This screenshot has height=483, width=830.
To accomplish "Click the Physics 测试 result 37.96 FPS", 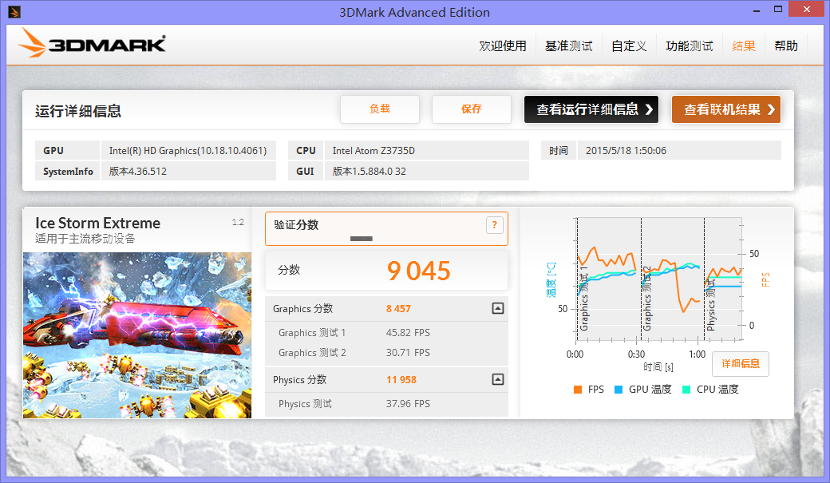I will tap(408, 403).
